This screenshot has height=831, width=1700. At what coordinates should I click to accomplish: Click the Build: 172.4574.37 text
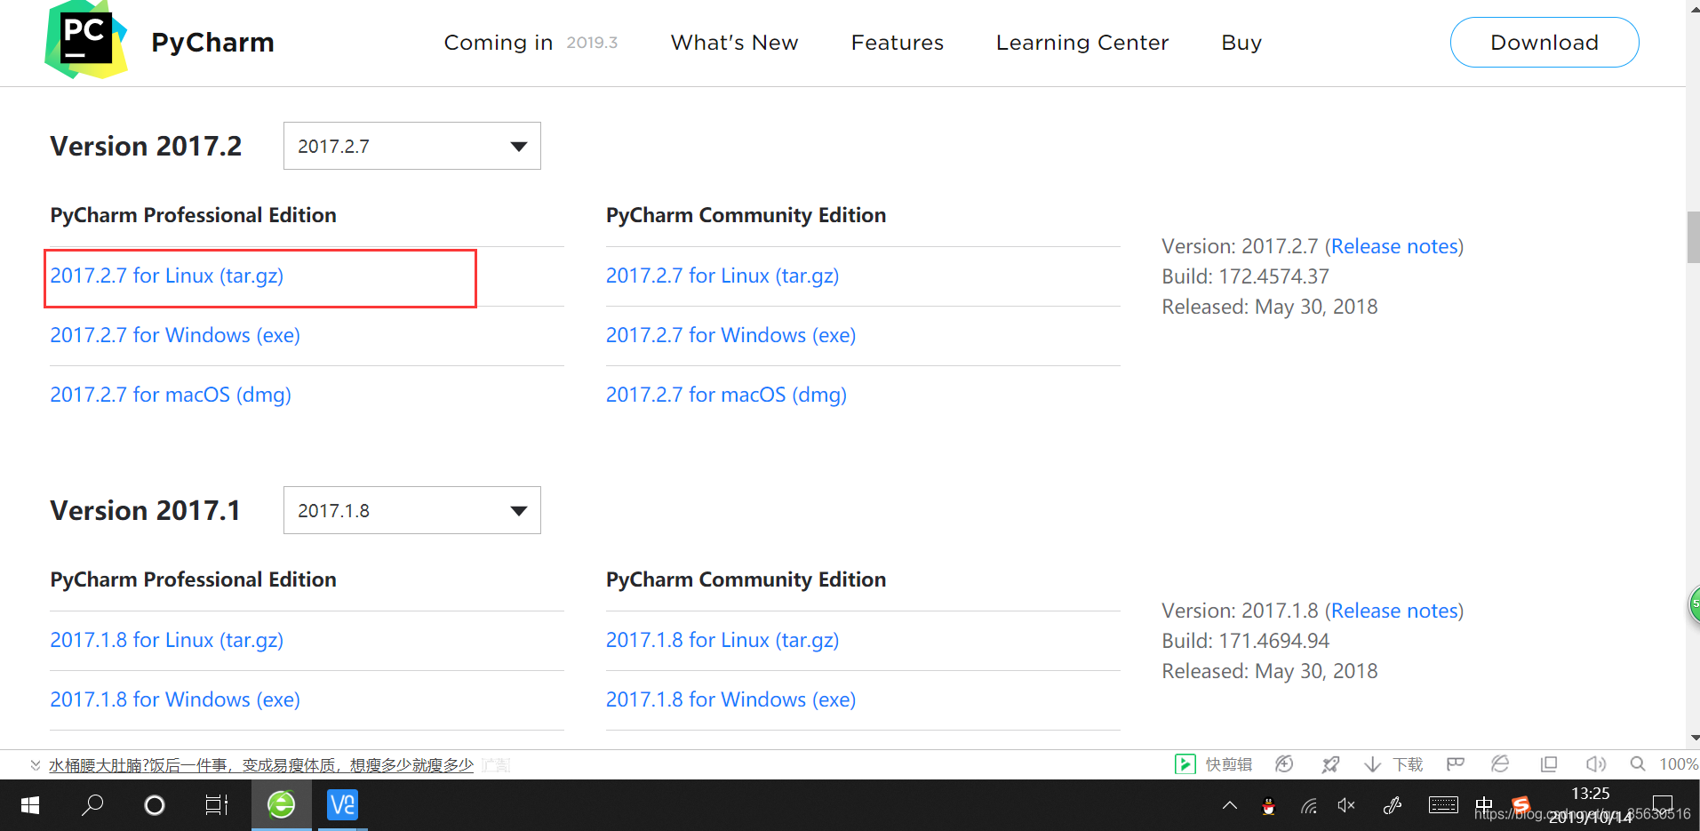[1245, 276]
